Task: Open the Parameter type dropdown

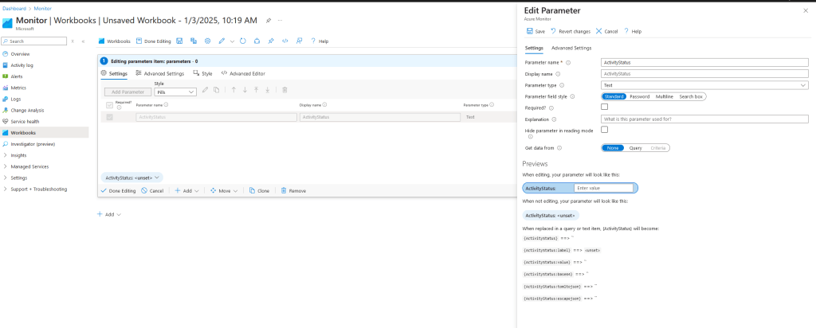Action: (x=704, y=85)
